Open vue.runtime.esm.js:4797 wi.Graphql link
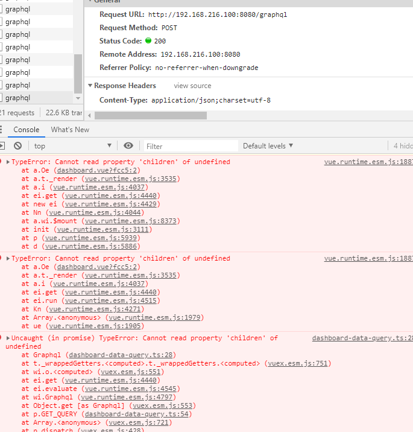Viewport: 413px width, 432px height. (127, 397)
